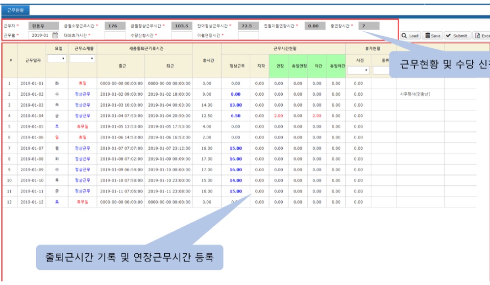Screen dimensions: 490x285
Task: Click the clock-in time 2019-01-02 09:00:00
Action: click(121, 94)
